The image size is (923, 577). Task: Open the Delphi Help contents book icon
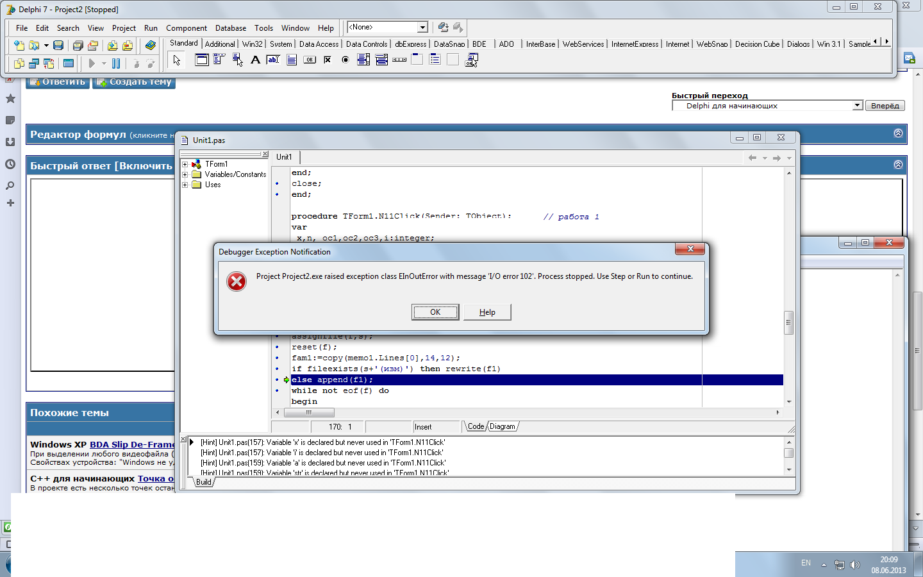(x=151, y=46)
